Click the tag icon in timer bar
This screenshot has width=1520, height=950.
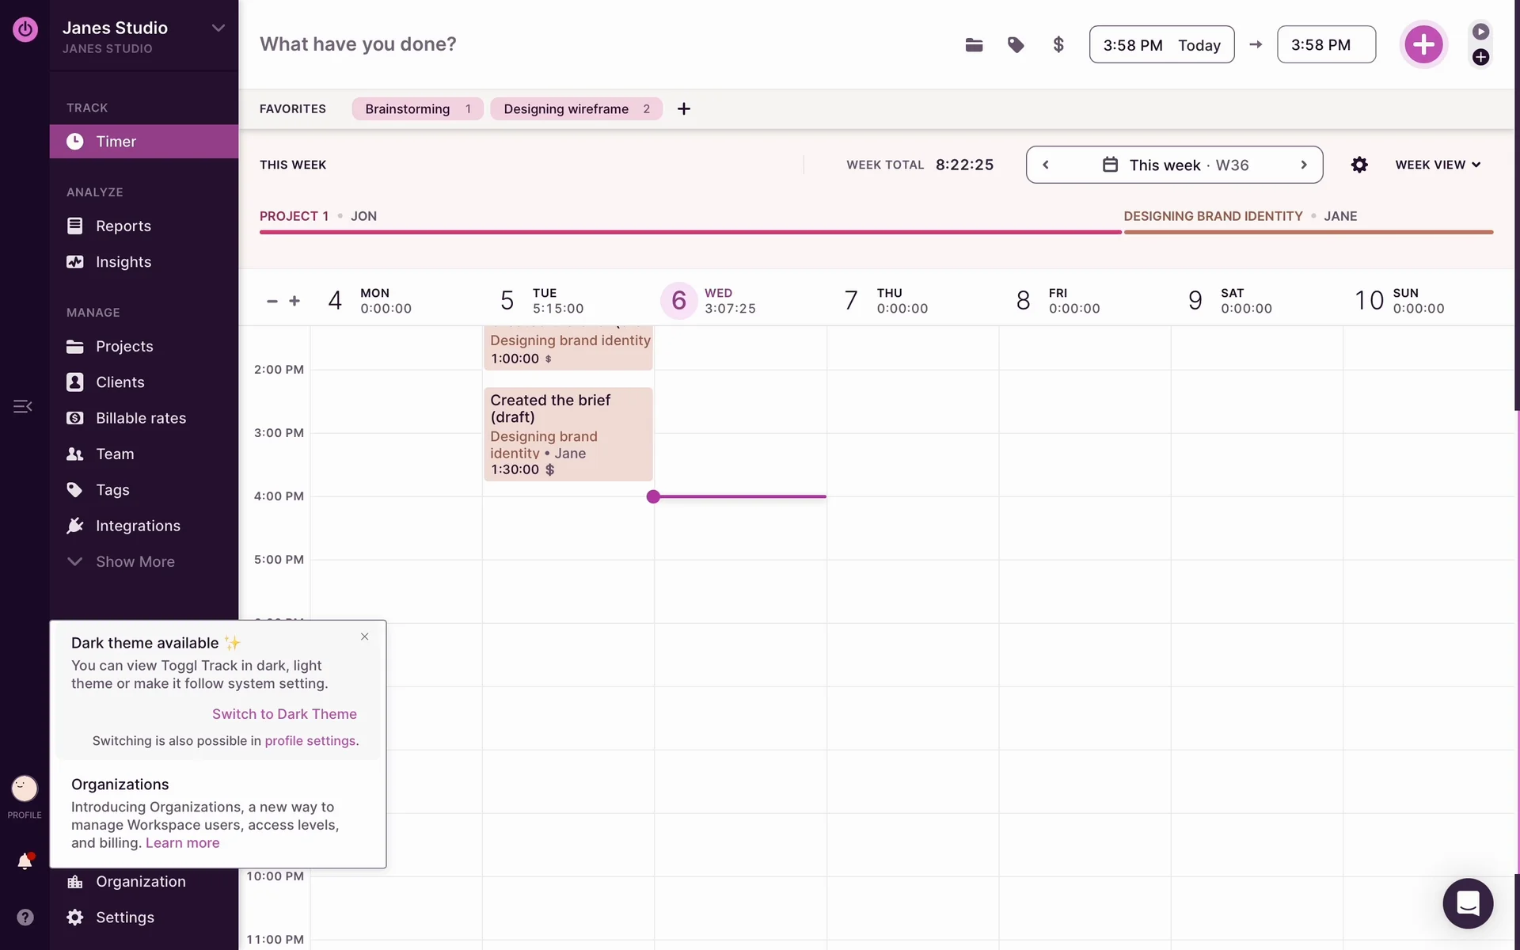point(1016,45)
